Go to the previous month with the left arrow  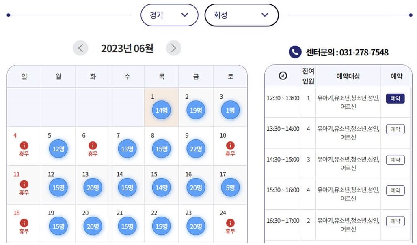click(x=80, y=48)
